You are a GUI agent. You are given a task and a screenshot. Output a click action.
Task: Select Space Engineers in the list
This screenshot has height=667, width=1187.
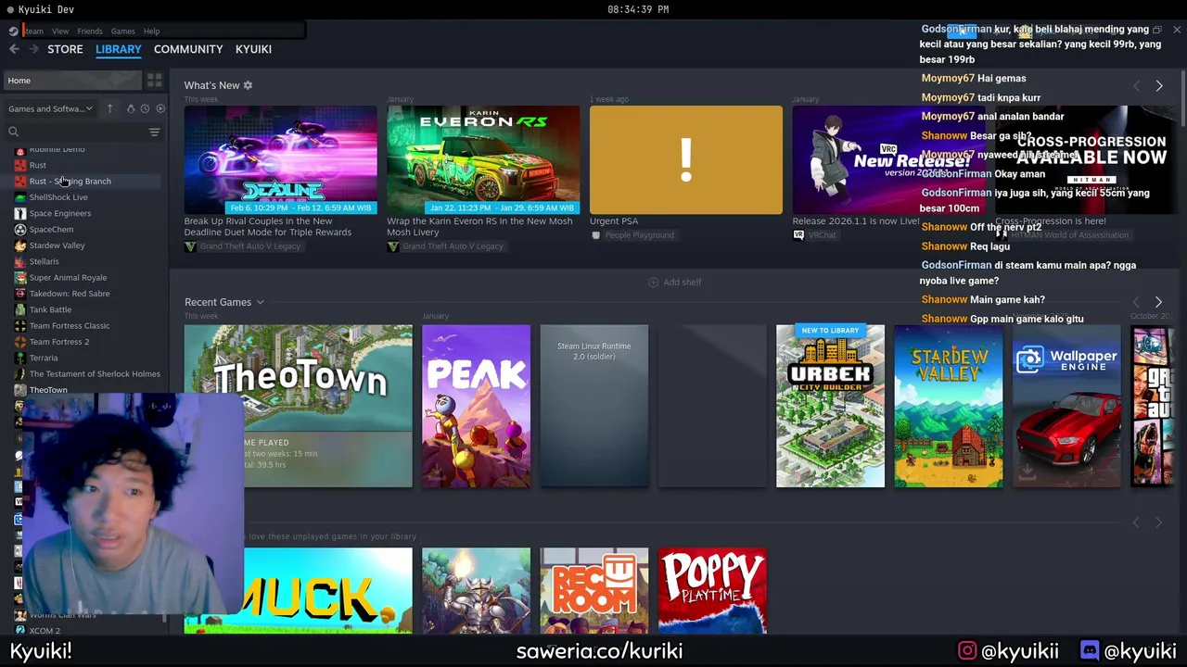[x=59, y=213]
